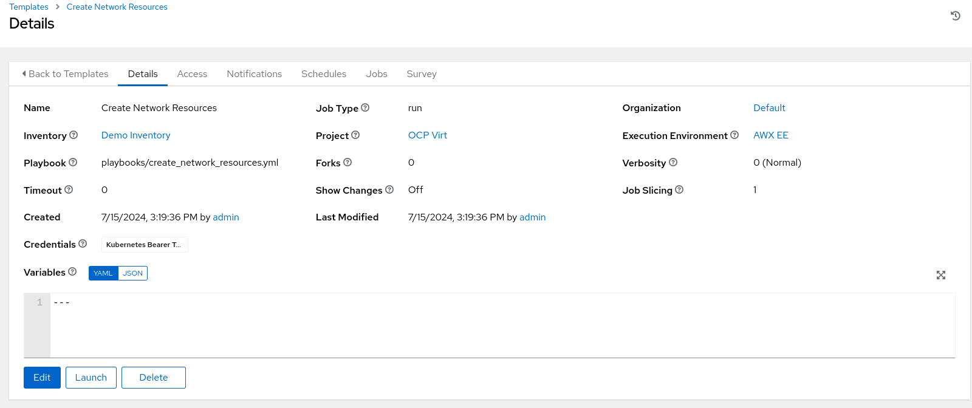
Task: Expand the variables editor to fullscreen
Action: 940,275
